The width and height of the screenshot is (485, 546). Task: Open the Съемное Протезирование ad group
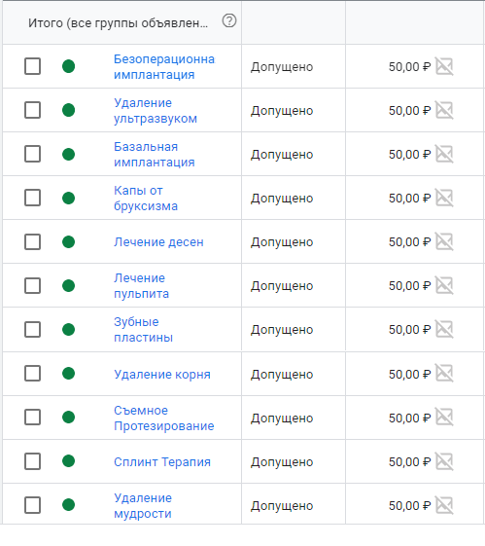(163, 418)
